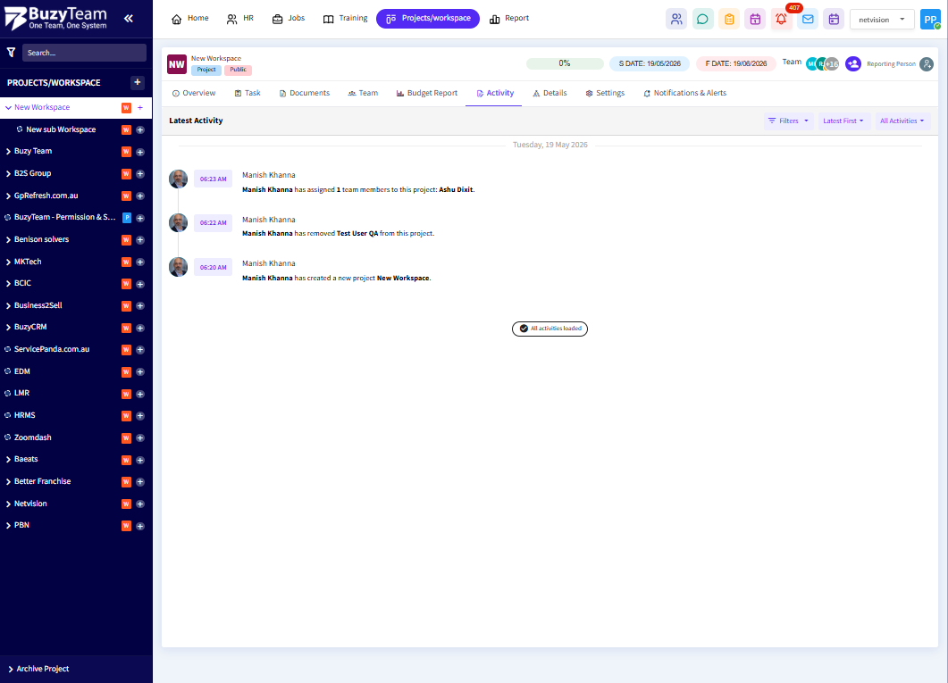Switch to the Overview tab
The height and width of the screenshot is (683, 948).
click(x=194, y=93)
